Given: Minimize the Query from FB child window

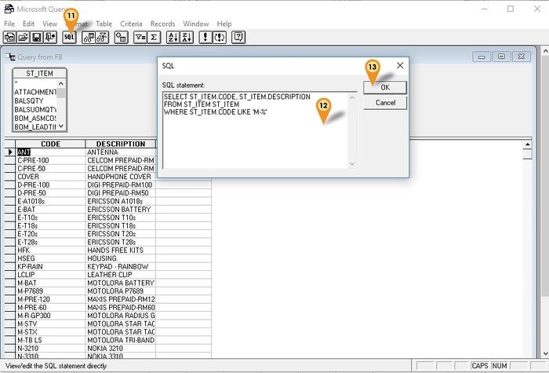Looking at the screenshot, I should [482, 57].
